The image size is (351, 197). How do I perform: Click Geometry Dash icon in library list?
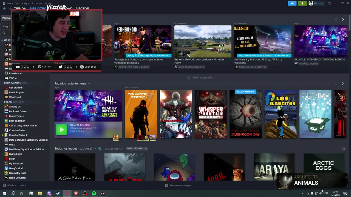pyautogui.click(x=6, y=173)
